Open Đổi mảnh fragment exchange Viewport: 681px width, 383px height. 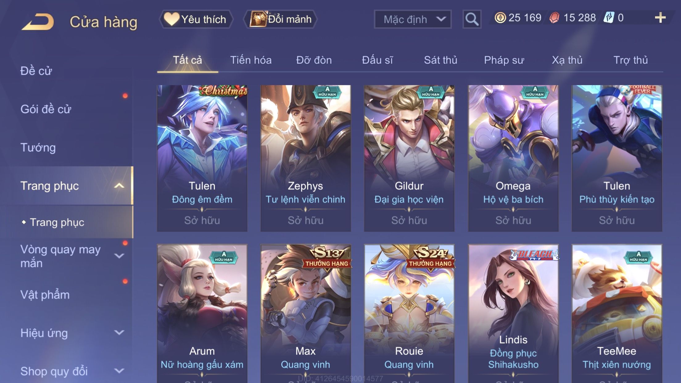(x=280, y=19)
